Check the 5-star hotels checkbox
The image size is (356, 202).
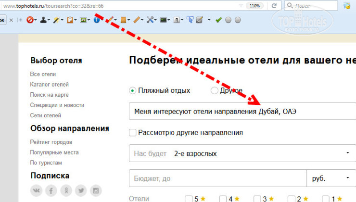(x=189, y=199)
